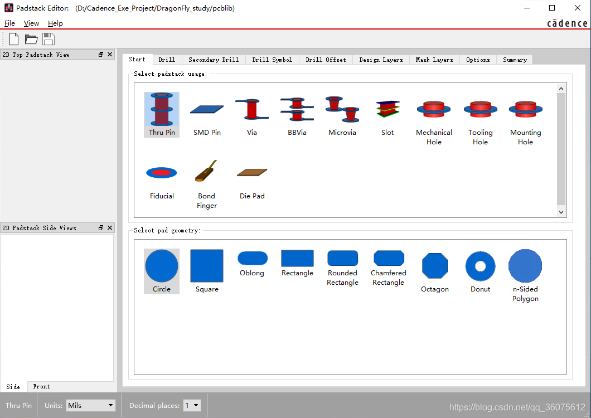Select the Donut pad geometry
The height and width of the screenshot is (418, 591).
tap(480, 271)
